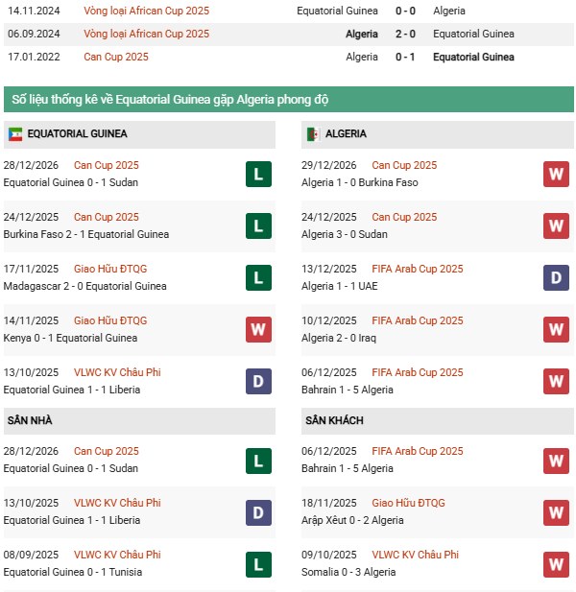The height and width of the screenshot is (592, 576).
Task: Click the D badge for Algeria-UAE match
Action: coord(556,277)
